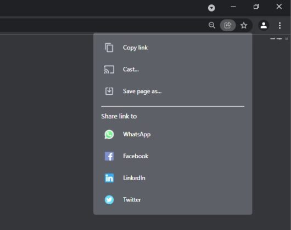Image resolution: width=291 pixels, height=230 pixels.
Task: Select Save page as... option
Action: [x=173, y=91]
